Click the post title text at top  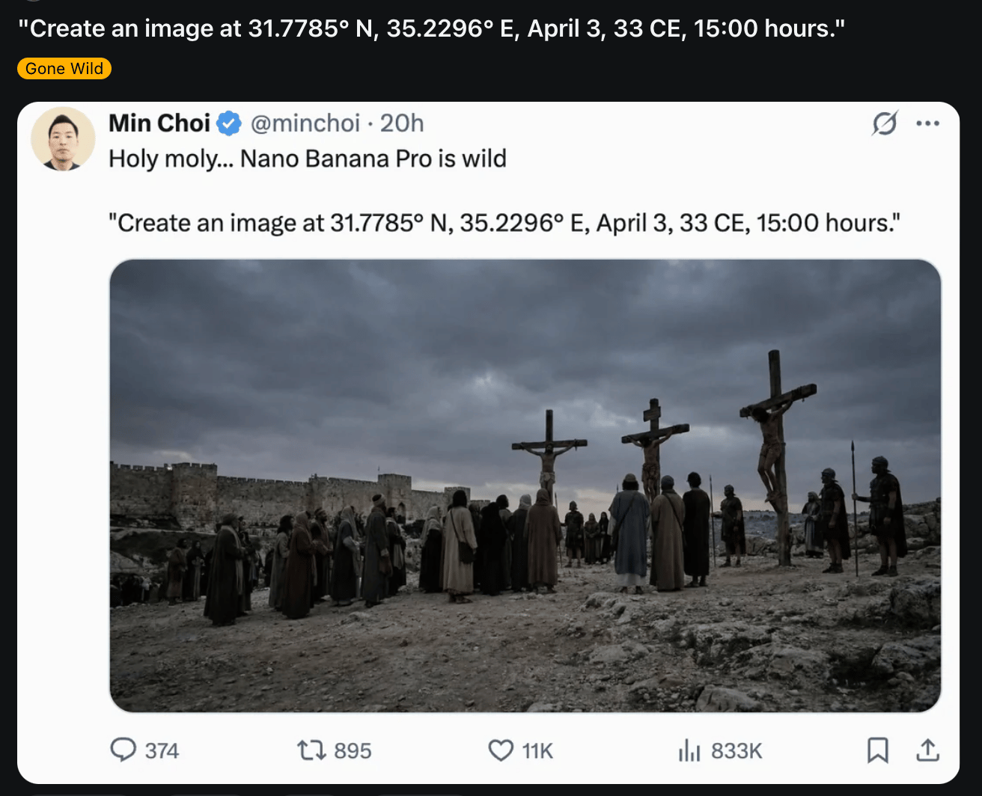(x=431, y=28)
